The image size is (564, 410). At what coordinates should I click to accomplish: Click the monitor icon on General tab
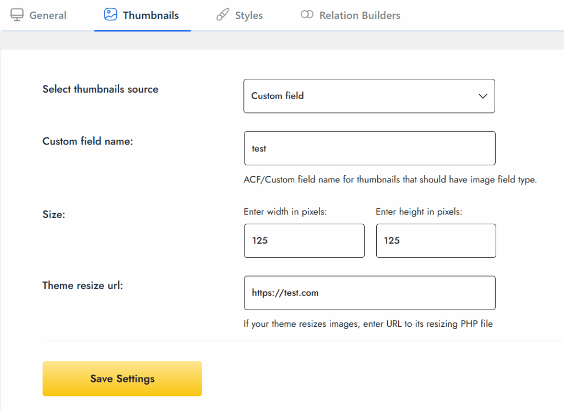(17, 15)
